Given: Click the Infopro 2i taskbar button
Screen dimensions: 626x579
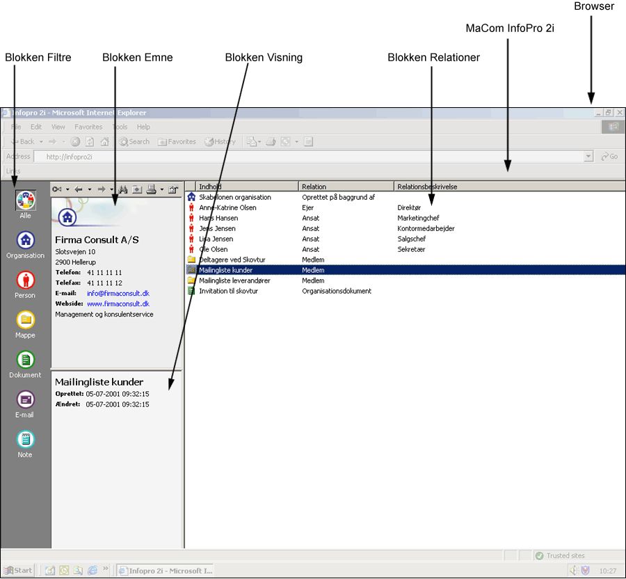Looking at the screenshot, I should 166,571.
